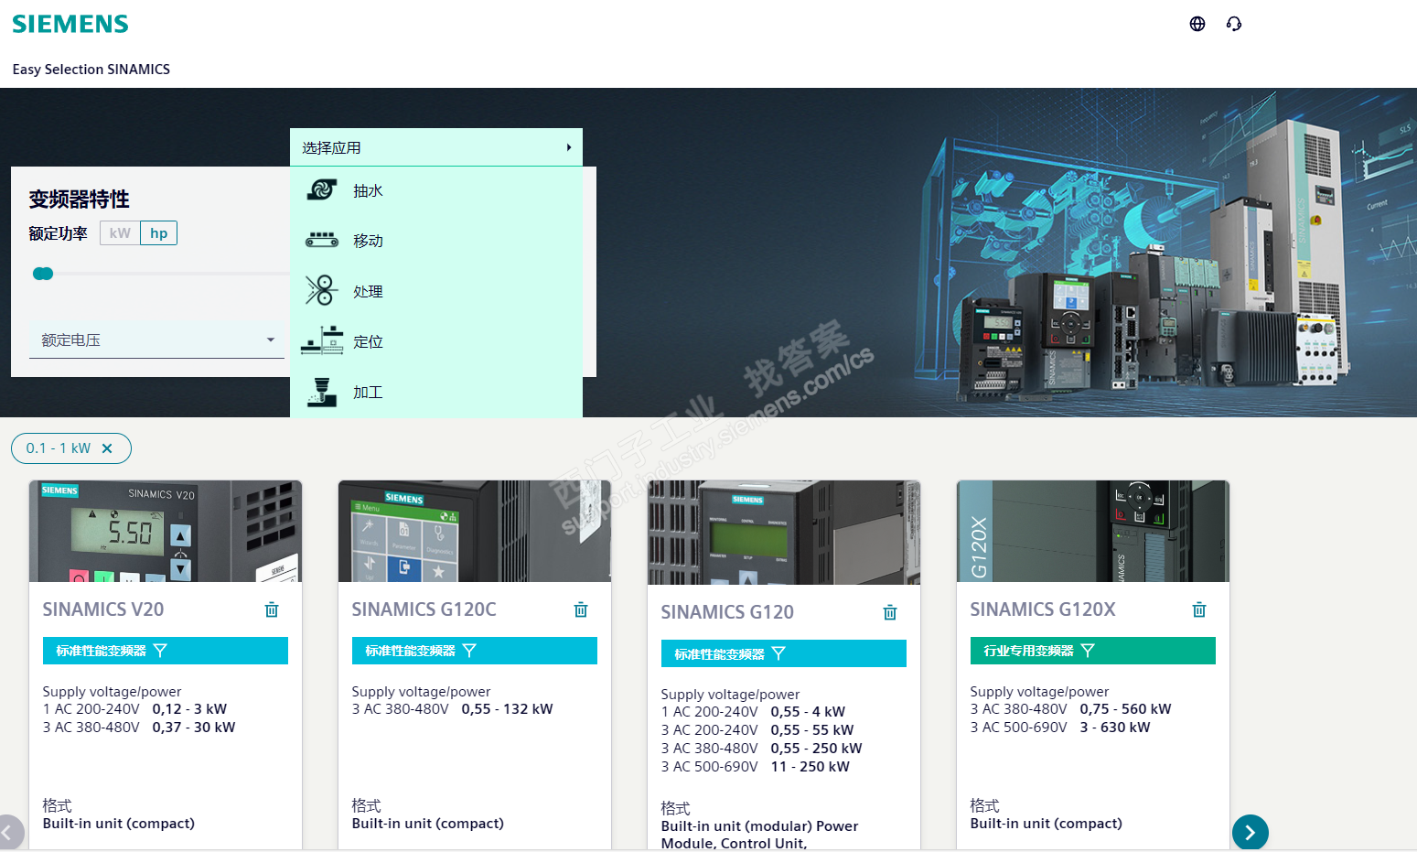Click the SIEMENS logo
The width and height of the screenshot is (1417, 852).
[x=70, y=24]
